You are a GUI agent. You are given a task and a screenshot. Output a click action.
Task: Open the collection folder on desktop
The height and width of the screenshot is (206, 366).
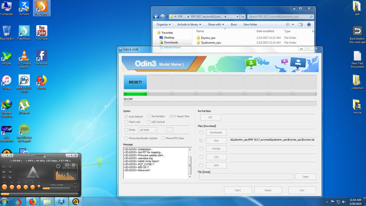point(357,82)
